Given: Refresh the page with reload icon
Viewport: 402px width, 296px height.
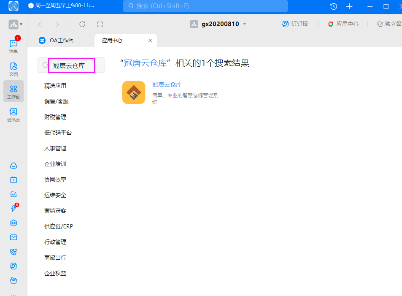Looking at the screenshot, I should (x=82, y=24).
